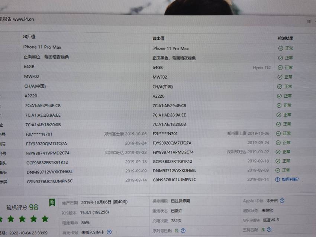Click 读出值 cell 'A2220'
Image resolution: width=316 pixels, height=237 pixels.
[158, 96]
